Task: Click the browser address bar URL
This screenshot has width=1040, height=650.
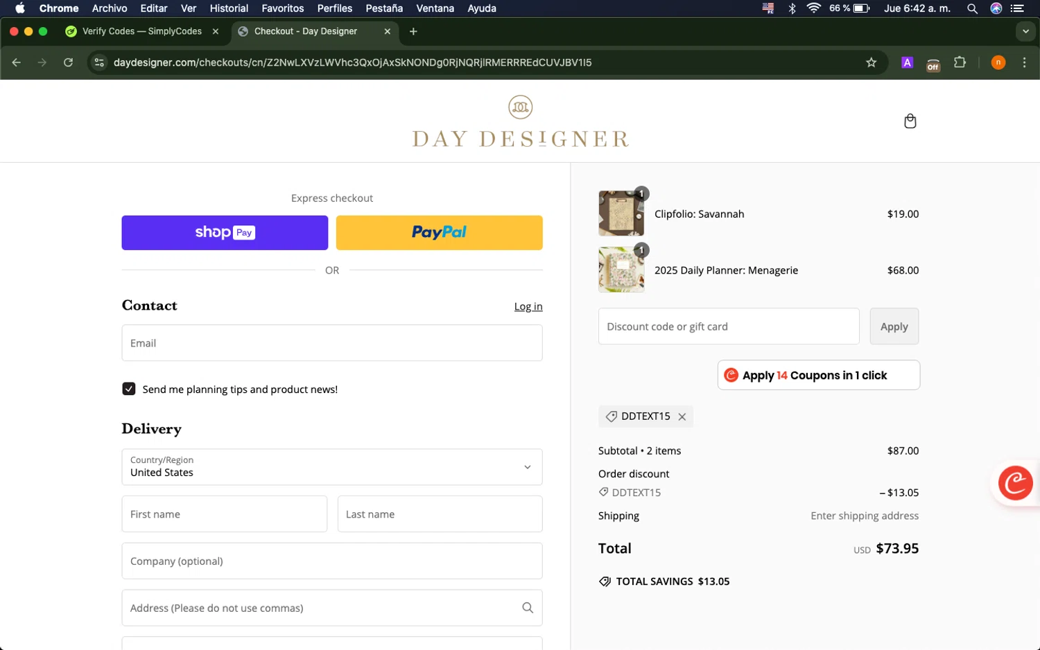Action: point(353,62)
